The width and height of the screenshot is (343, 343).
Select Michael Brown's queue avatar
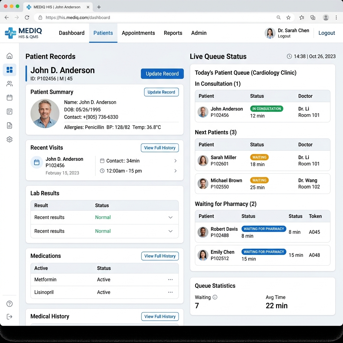[203, 184]
